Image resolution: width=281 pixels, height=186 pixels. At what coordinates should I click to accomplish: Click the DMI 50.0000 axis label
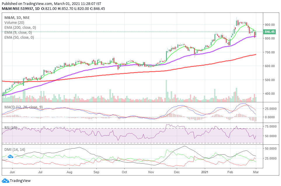pyautogui.click(x=270, y=149)
